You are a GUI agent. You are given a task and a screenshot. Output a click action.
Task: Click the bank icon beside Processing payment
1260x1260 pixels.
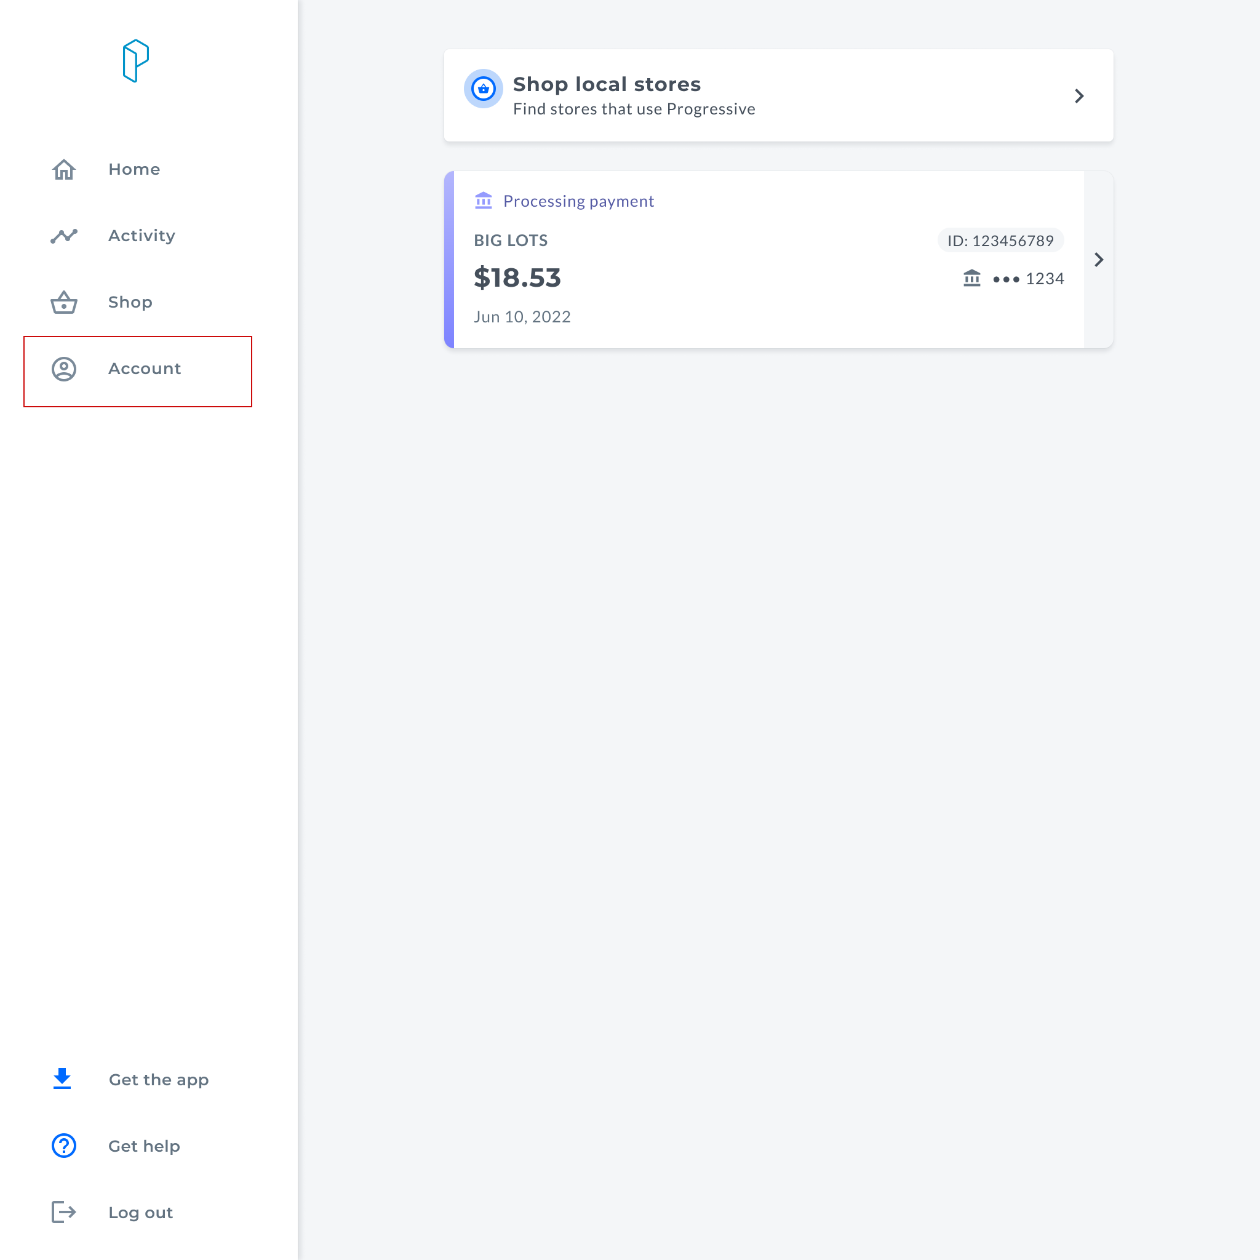click(x=483, y=200)
